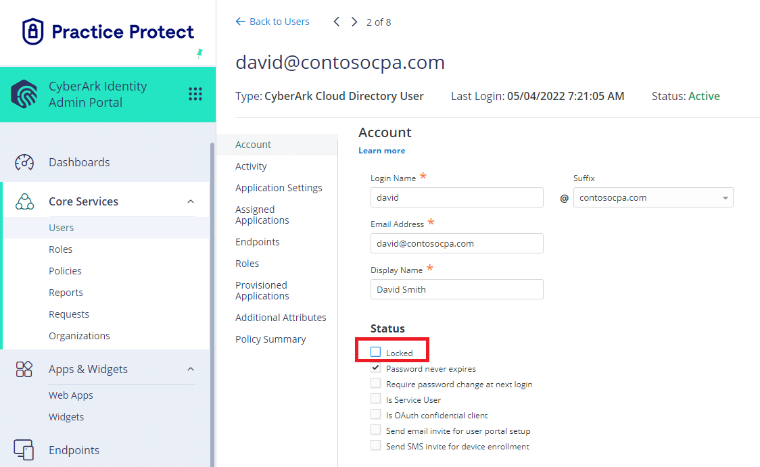This screenshot has width=760, height=467.
Task: Open the Assigned Applications tab
Action: point(262,215)
